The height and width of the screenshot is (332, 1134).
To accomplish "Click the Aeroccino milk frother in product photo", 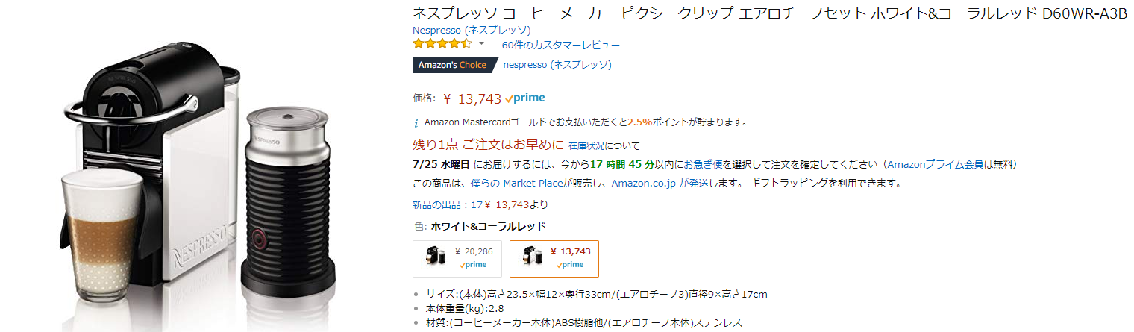I will click(x=288, y=201).
